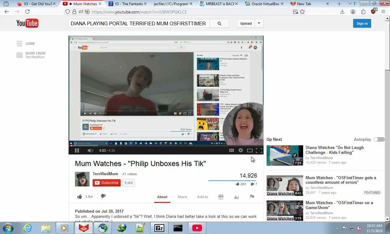
Task: Open the command prompt taskbar icon
Action: click(178, 228)
